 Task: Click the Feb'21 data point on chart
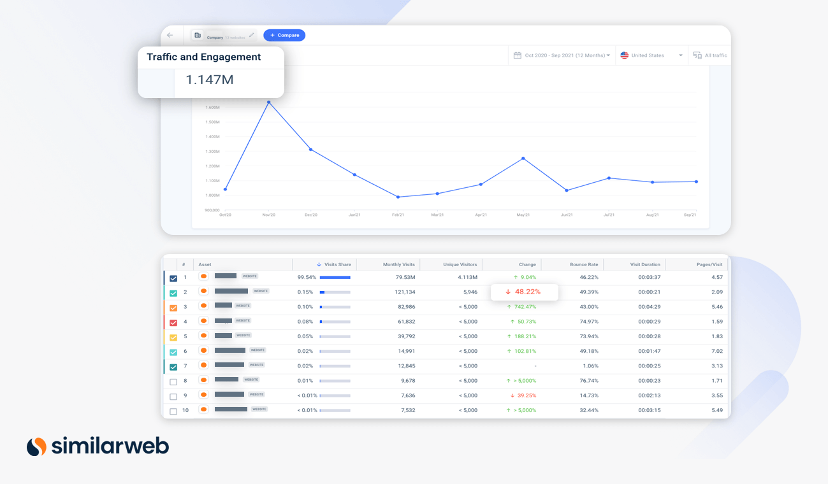click(x=398, y=197)
